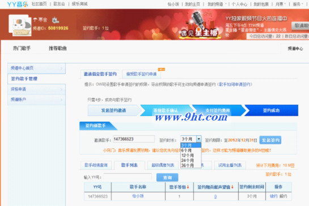The height and width of the screenshot is (206, 309).
Task: Open 娱乐商城 in the top bar
Action: (x=79, y=4)
